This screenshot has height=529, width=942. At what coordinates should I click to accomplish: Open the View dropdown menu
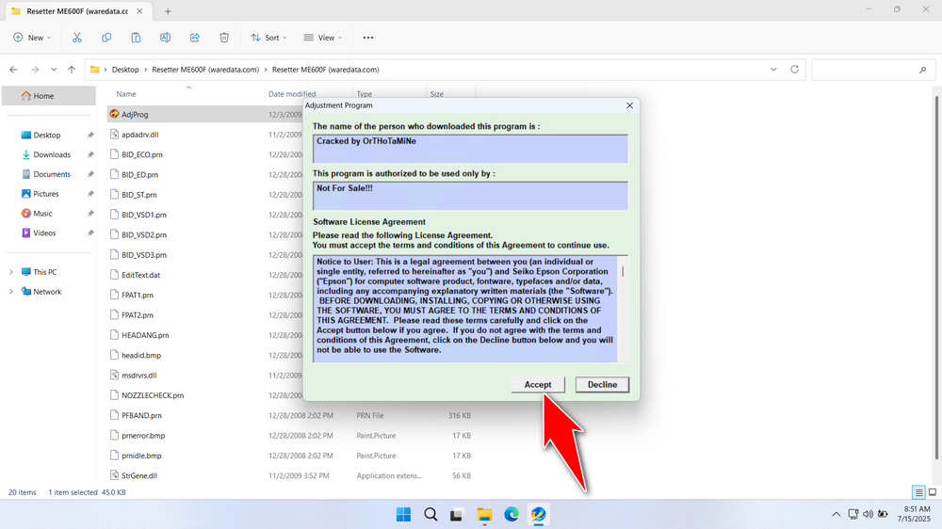pyautogui.click(x=322, y=38)
